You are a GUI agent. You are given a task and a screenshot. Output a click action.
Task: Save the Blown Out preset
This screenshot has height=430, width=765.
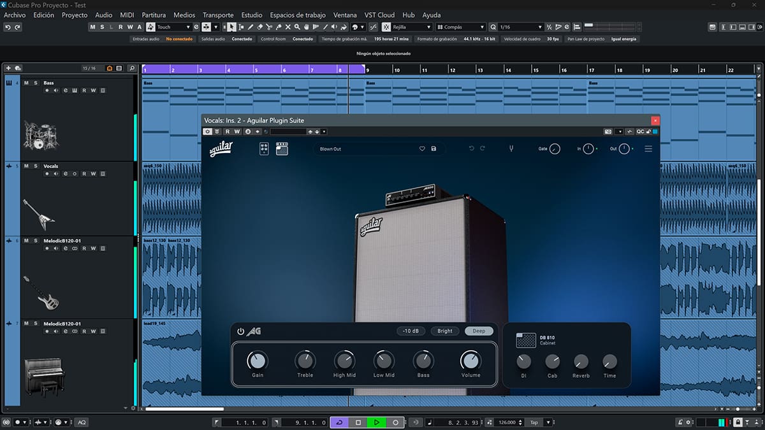pyautogui.click(x=433, y=148)
